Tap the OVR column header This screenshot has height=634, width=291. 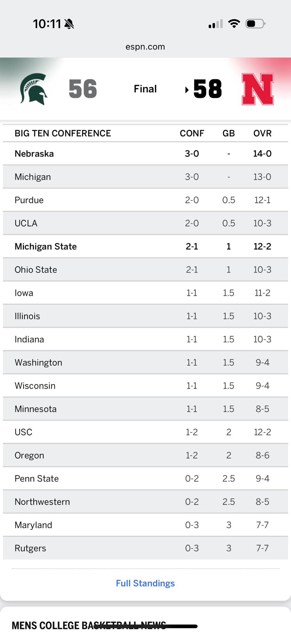click(262, 133)
